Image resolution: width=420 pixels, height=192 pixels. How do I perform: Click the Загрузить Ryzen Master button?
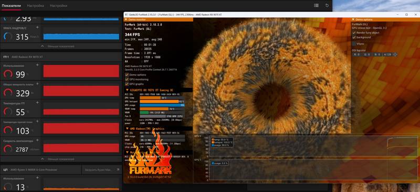pos(101,170)
